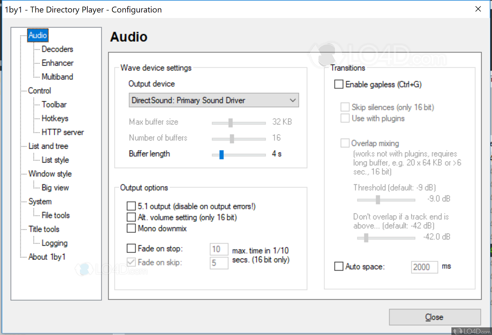492x335 pixels.
Task: Go to Multiband settings
Action: point(57,77)
